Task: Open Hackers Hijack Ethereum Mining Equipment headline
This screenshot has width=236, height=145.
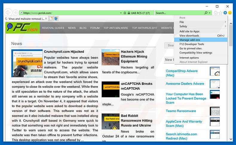Action: [x=134, y=56]
